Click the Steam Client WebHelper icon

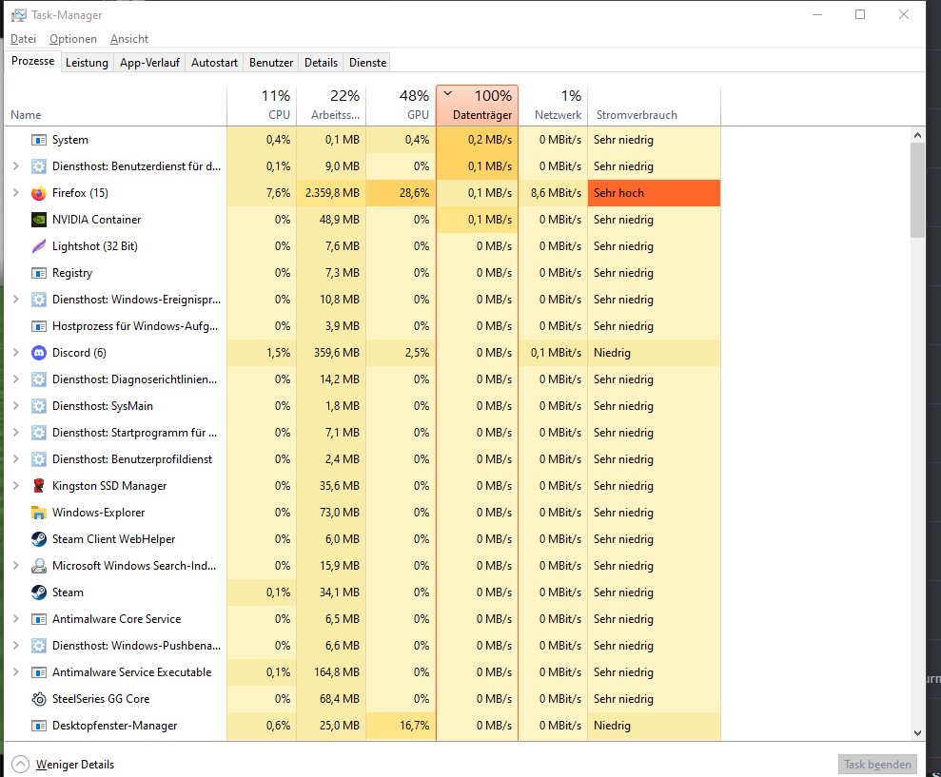[39, 539]
